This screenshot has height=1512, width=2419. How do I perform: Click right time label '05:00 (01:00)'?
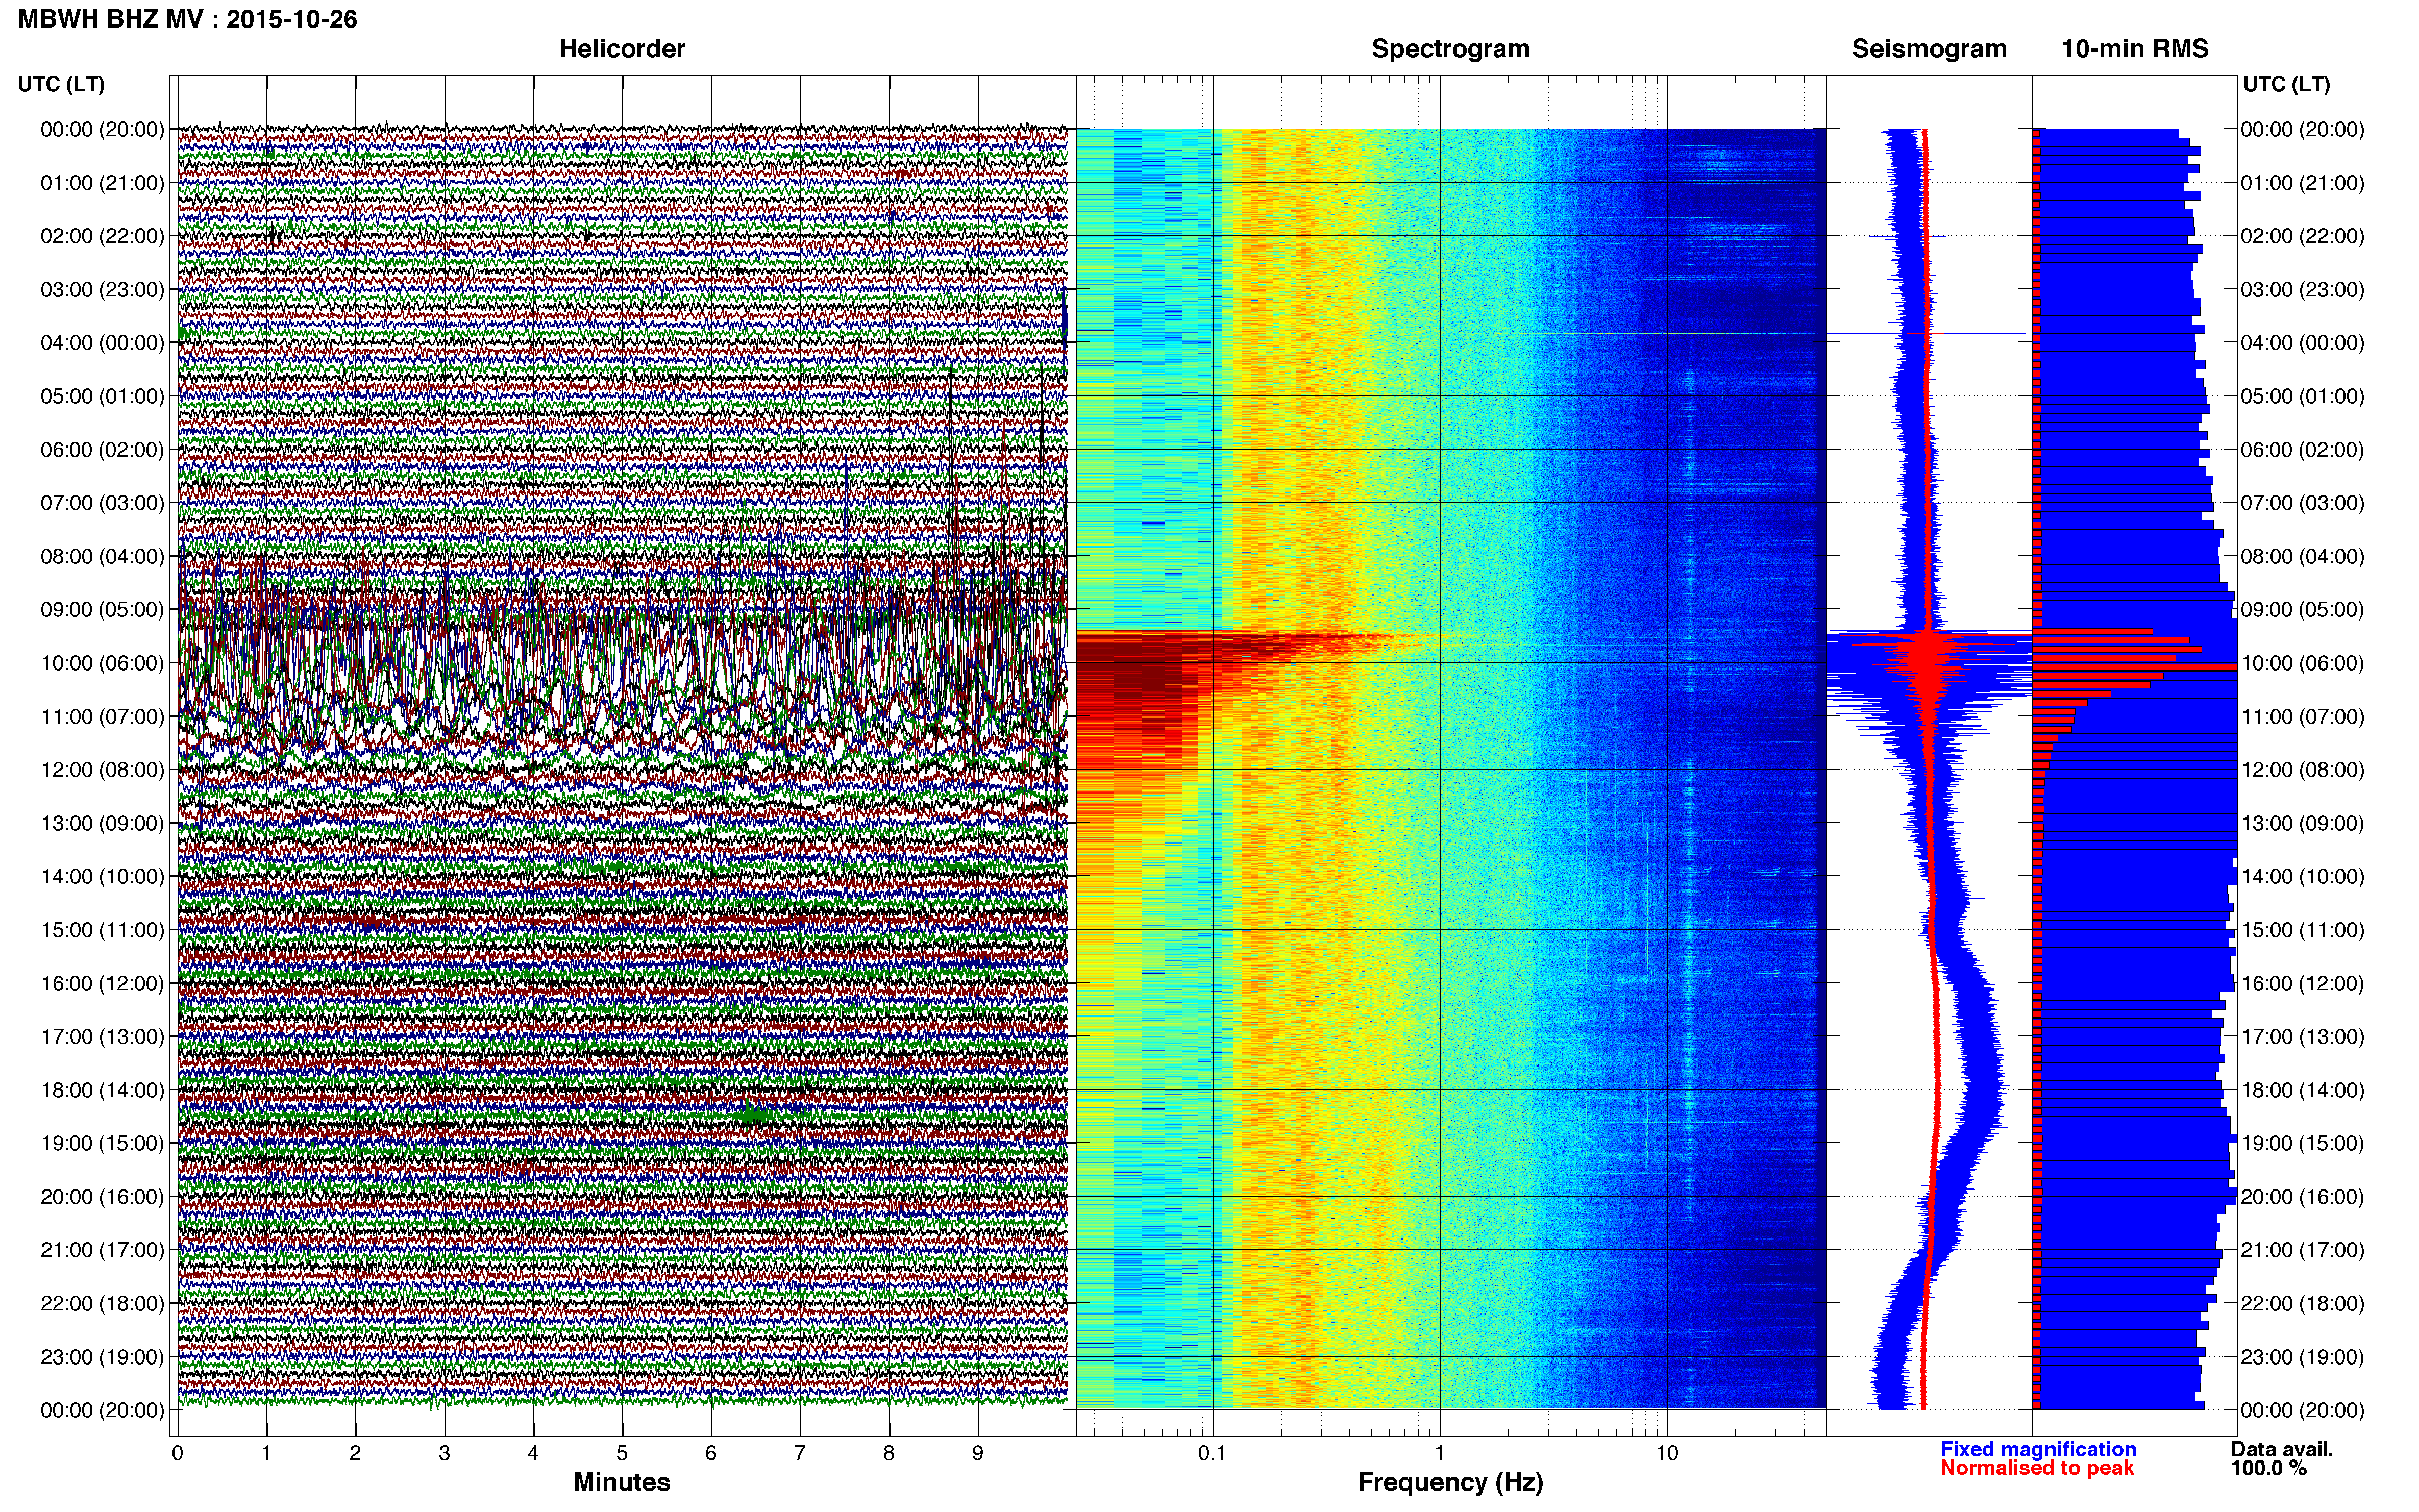point(2302,396)
